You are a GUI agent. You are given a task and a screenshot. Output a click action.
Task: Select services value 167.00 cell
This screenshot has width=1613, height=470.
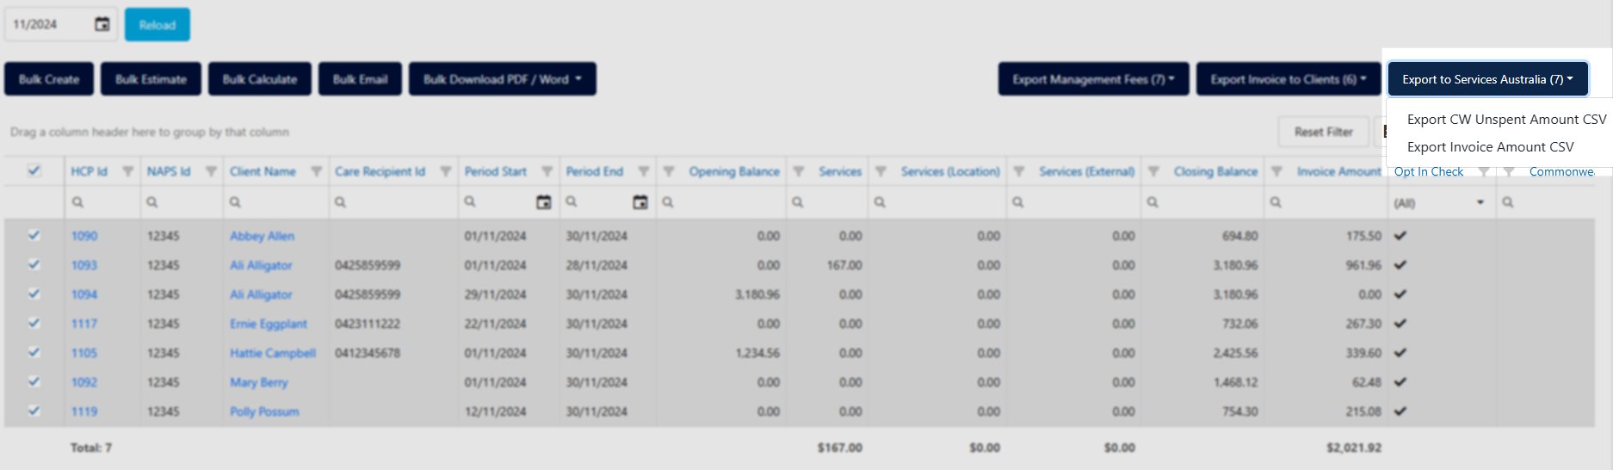pyautogui.click(x=827, y=265)
